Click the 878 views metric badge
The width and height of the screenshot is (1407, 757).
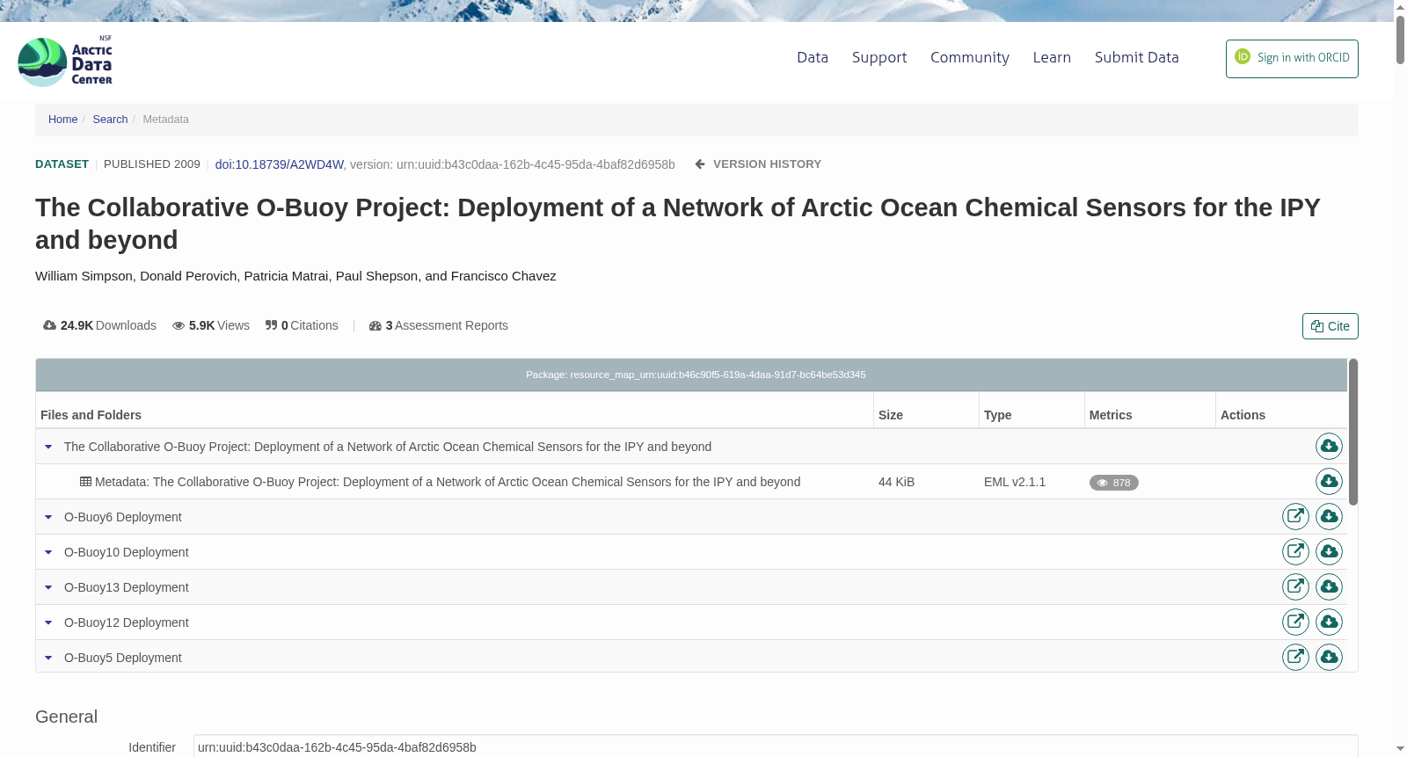point(1113,483)
